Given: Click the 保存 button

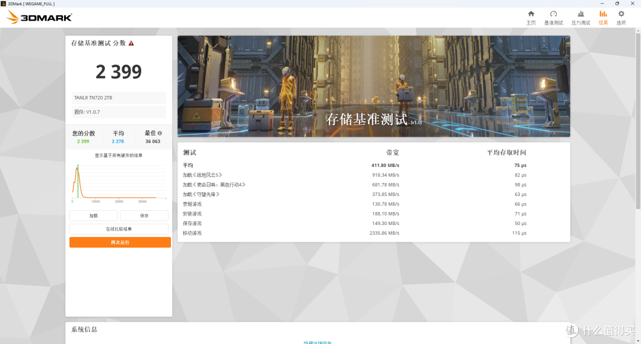Looking at the screenshot, I should click(x=144, y=216).
